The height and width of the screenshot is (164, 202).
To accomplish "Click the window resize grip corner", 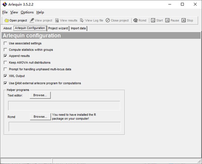I will click(x=199, y=161).
